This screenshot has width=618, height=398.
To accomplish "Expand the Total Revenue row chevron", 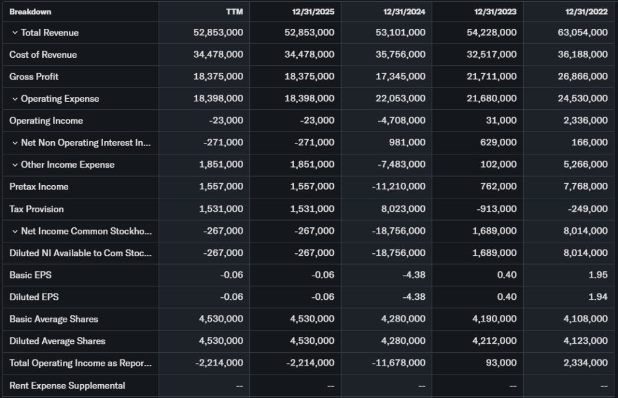I will coord(14,33).
